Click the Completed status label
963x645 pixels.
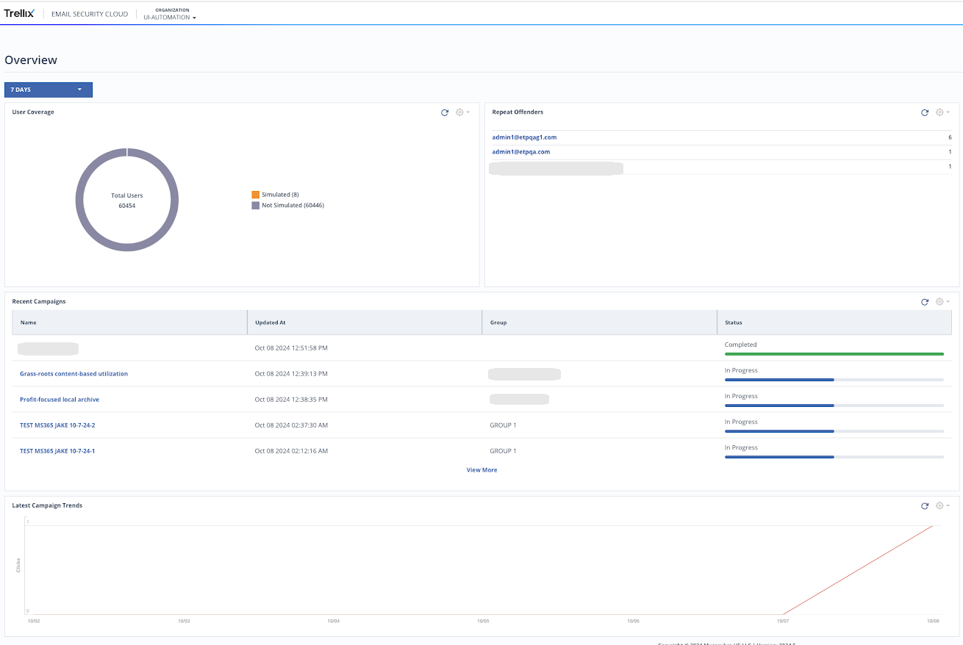[740, 345]
